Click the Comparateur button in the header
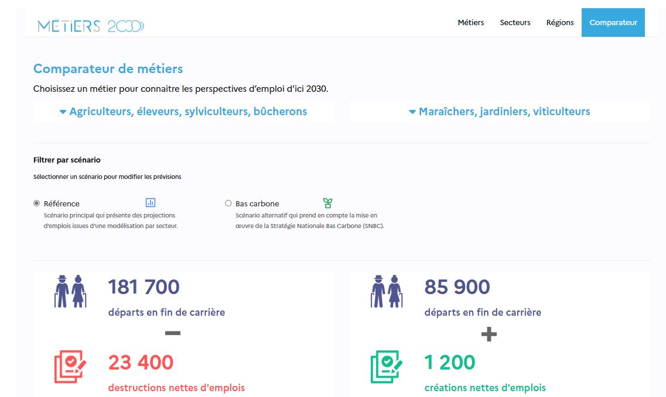Screen dimensions: 666x397 tap(613, 22)
